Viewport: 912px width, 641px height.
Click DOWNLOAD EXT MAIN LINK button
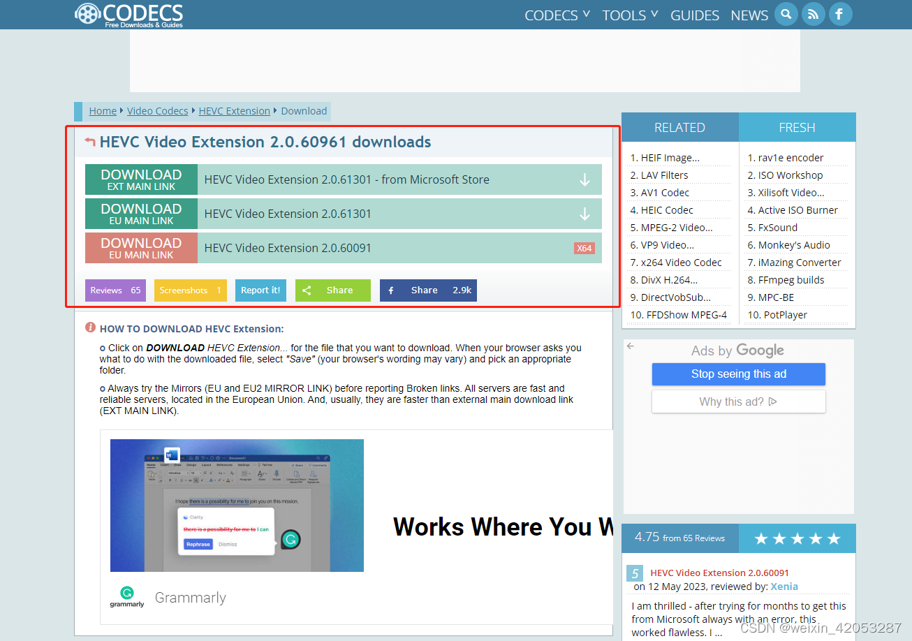coord(141,179)
